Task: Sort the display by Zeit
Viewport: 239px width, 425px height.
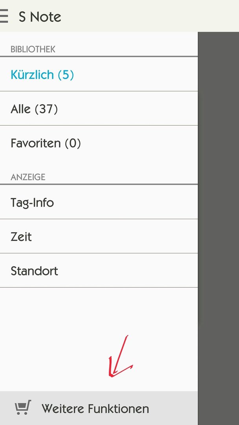Action: pyautogui.click(x=99, y=237)
